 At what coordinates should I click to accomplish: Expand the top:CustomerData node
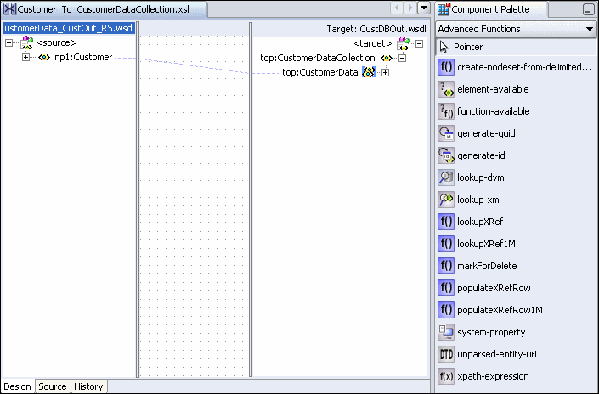[386, 72]
